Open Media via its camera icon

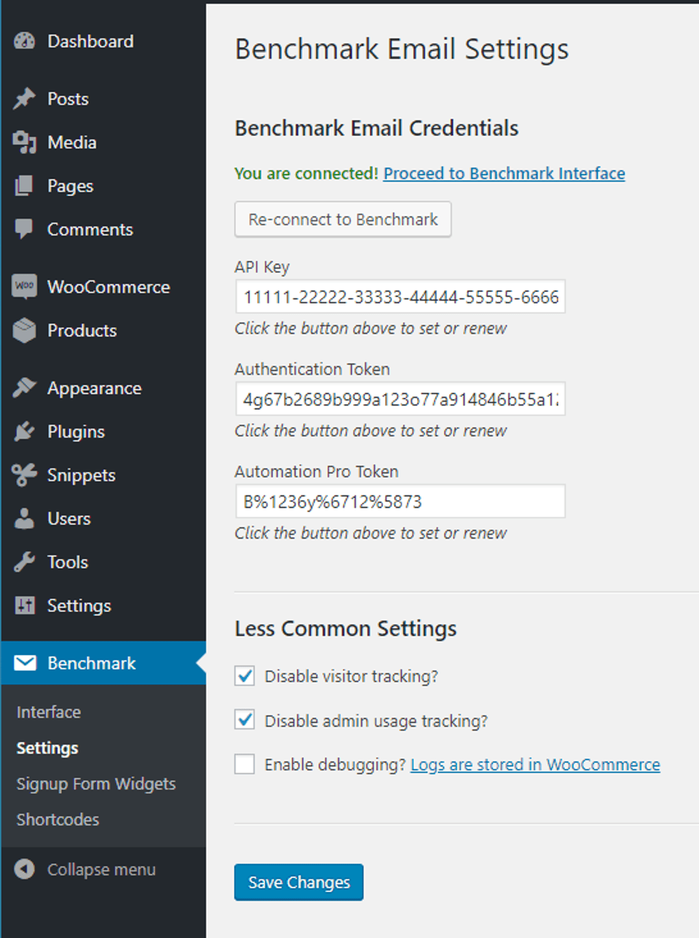pyautogui.click(x=25, y=143)
